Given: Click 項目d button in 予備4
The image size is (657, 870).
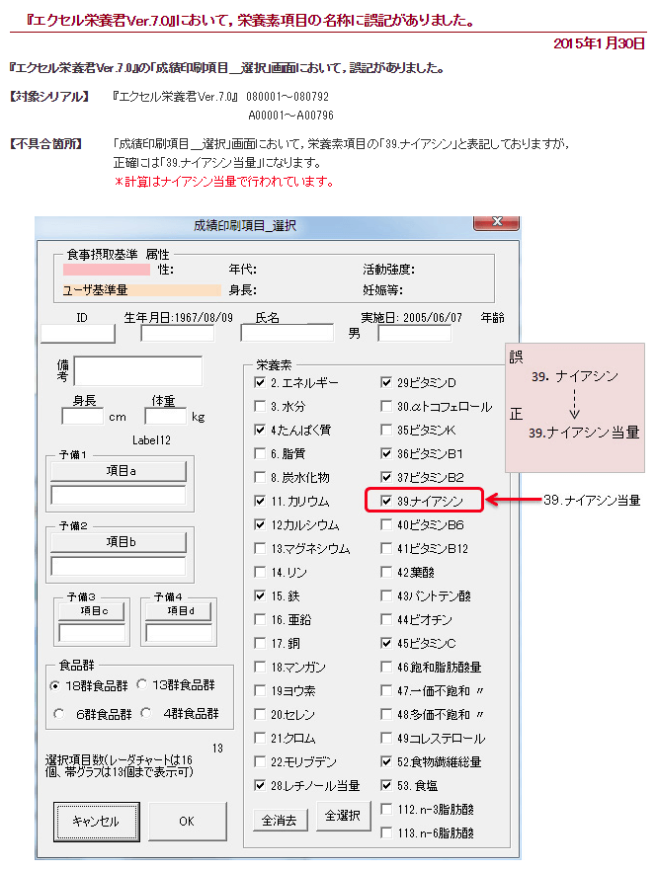Looking at the screenshot, I should coord(178,611).
